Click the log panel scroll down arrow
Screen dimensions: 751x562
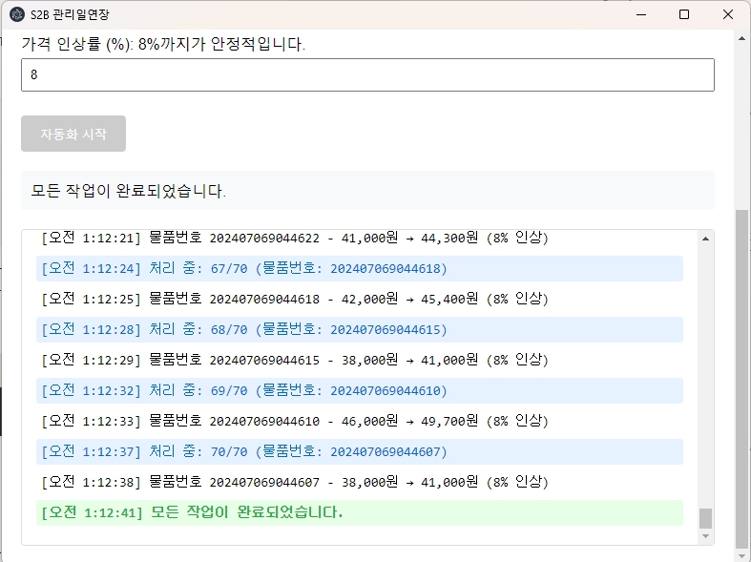pos(706,537)
